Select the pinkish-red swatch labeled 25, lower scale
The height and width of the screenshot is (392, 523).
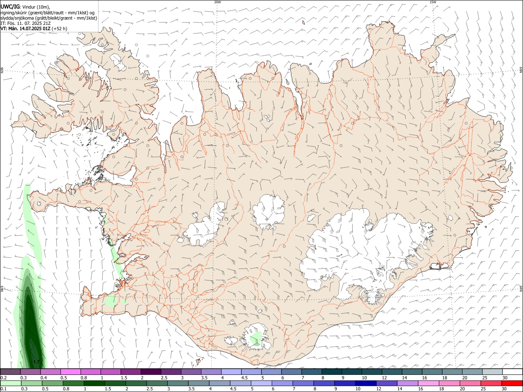491,383
